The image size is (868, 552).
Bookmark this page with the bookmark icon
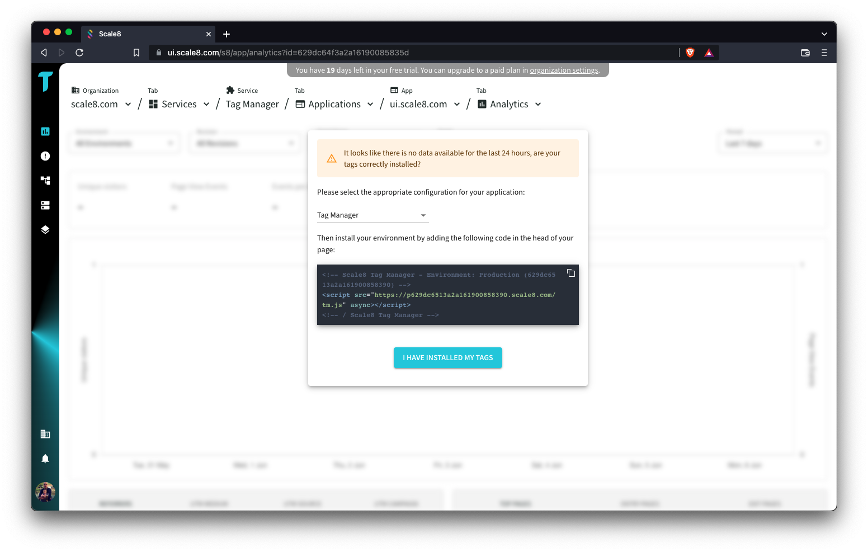pyautogui.click(x=136, y=53)
